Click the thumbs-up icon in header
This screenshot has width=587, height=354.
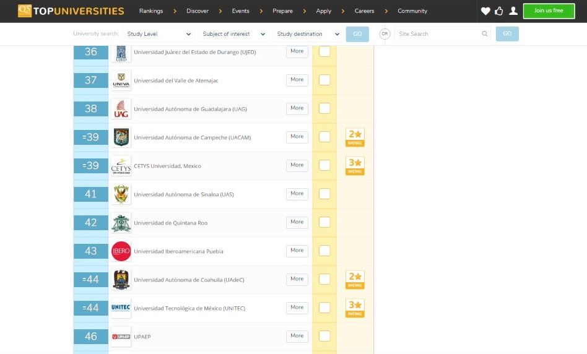[x=499, y=11]
